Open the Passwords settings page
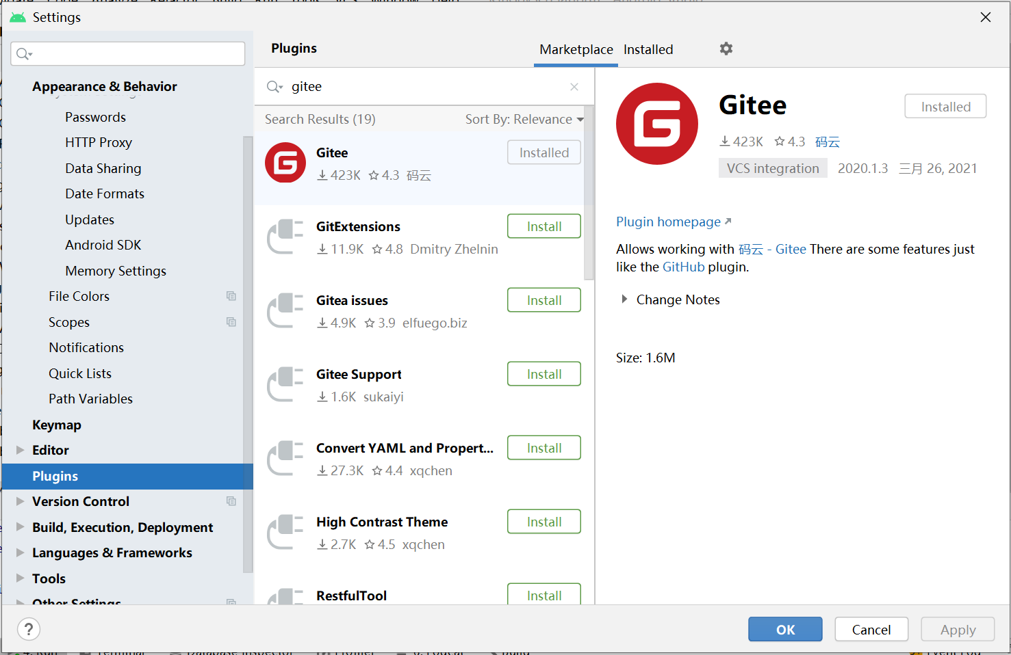The width and height of the screenshot is (1011, 655). [x=95, y=117]
